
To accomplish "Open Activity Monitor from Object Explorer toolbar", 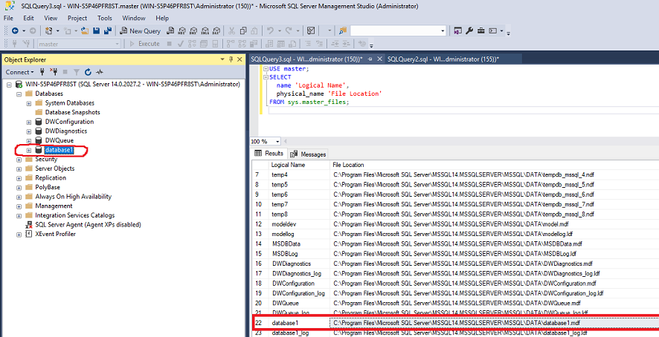I will pyautogui.click(x=100, y=72).
